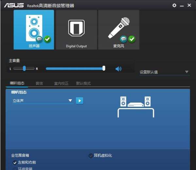196x170 pixels.
Task: Click the ASUS logo
Action: [x=14, y=5]
